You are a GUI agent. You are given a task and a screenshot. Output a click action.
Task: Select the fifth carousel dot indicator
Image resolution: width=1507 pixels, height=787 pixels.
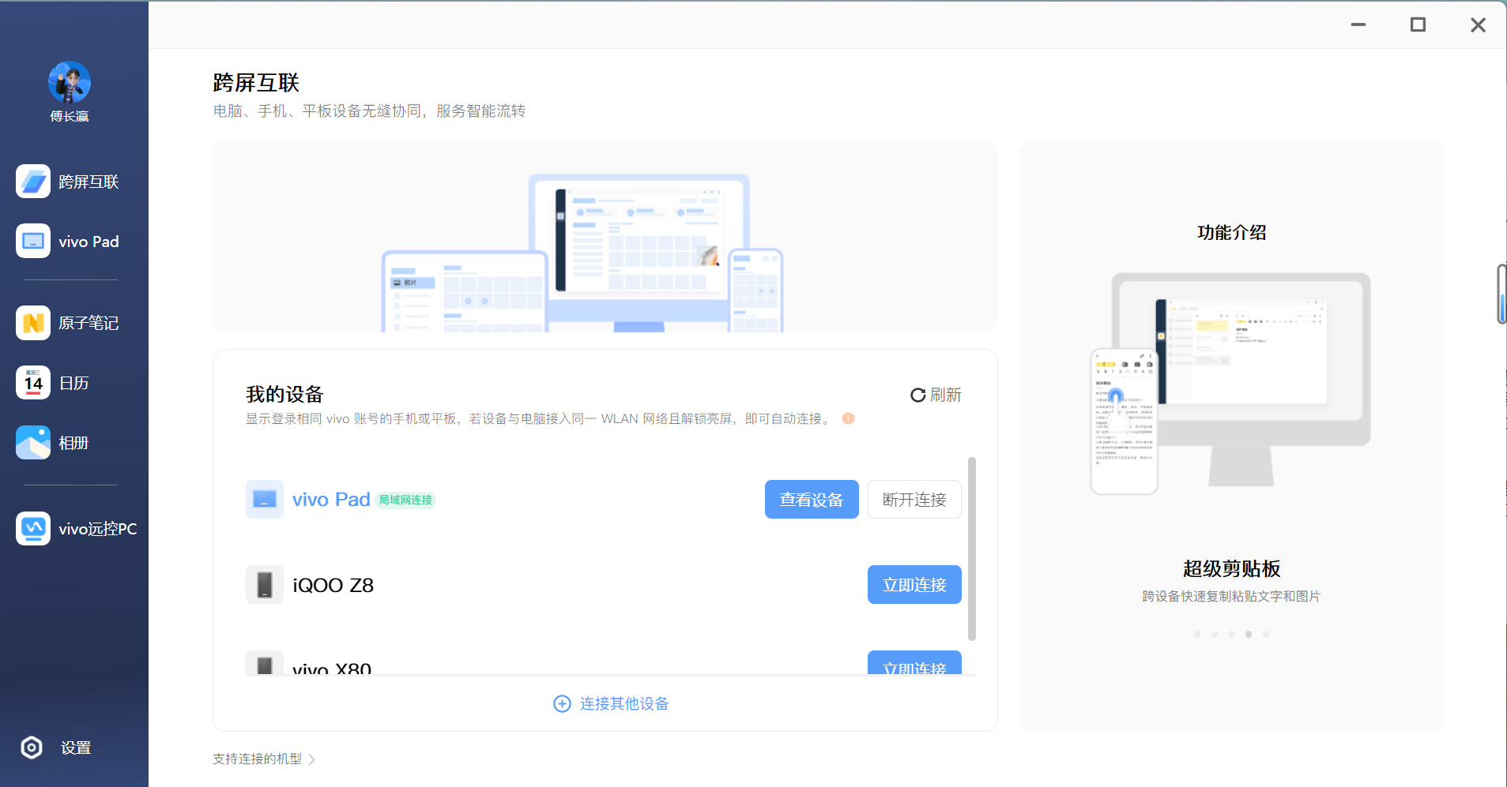pos(1266,634)
